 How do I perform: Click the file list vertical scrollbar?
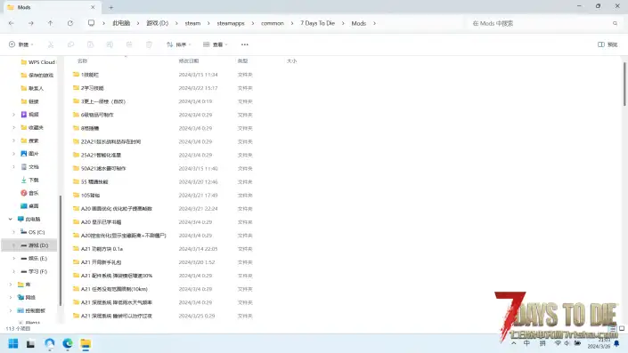point(624,84)
